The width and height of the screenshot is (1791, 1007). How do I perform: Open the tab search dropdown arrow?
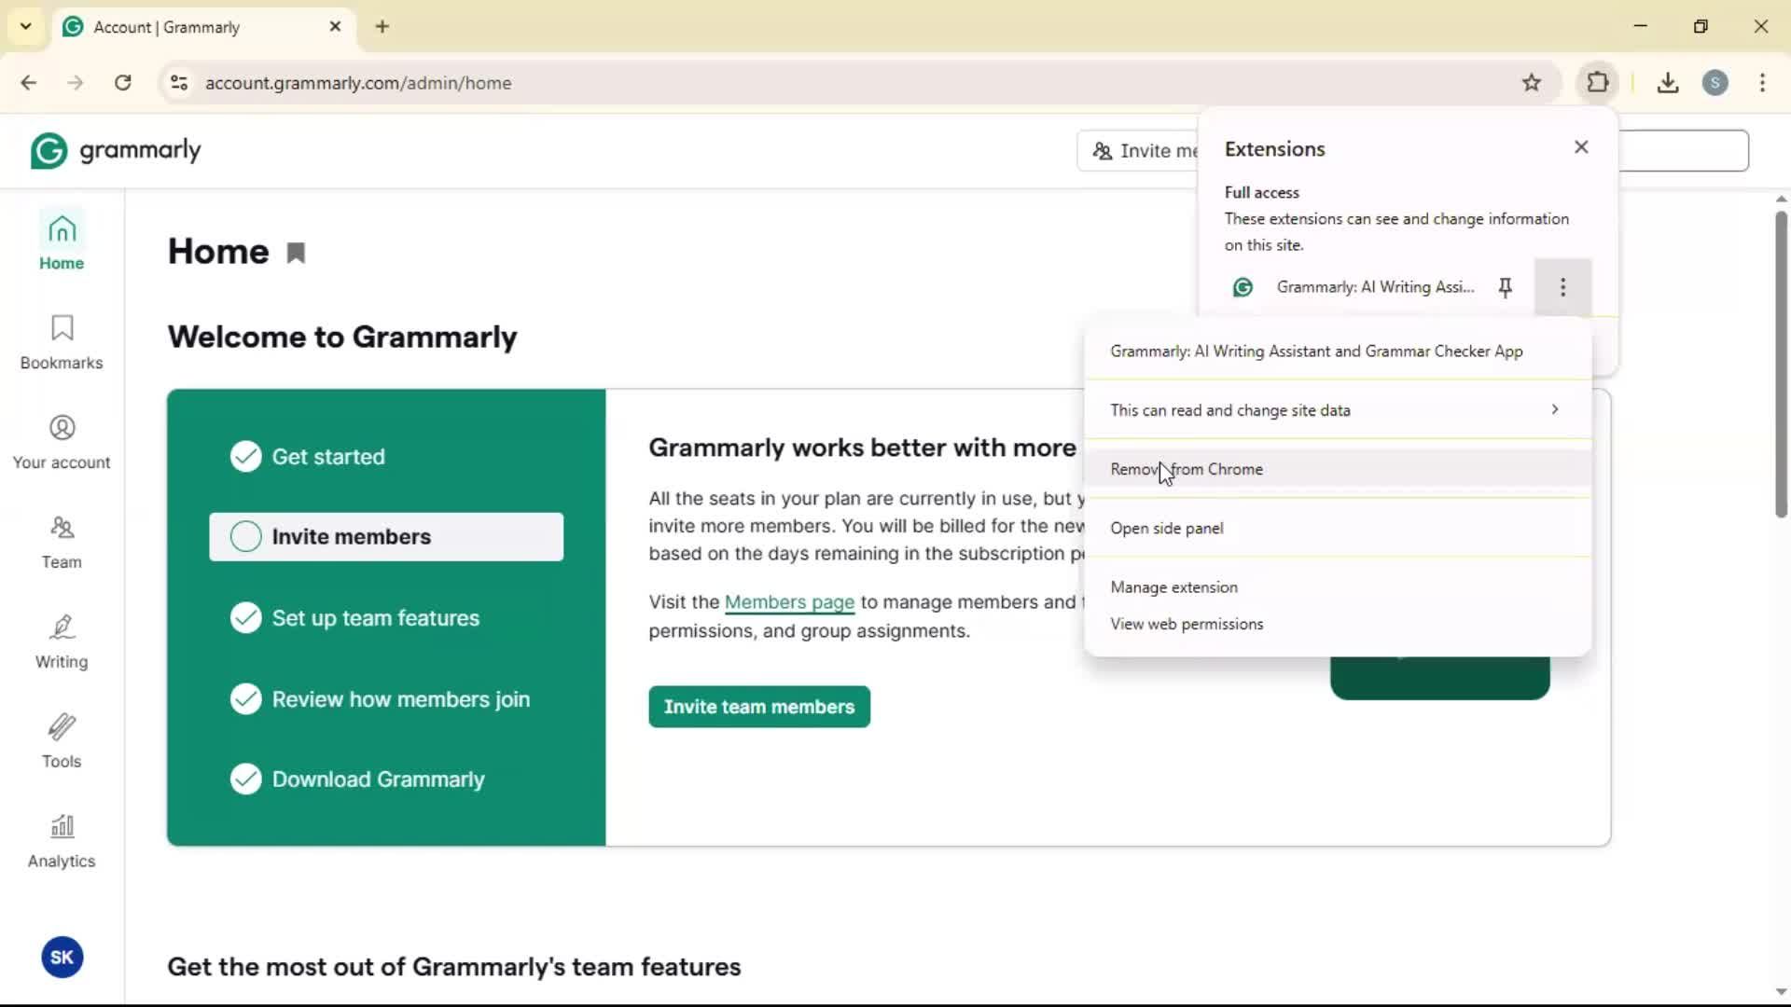[26, 27]
